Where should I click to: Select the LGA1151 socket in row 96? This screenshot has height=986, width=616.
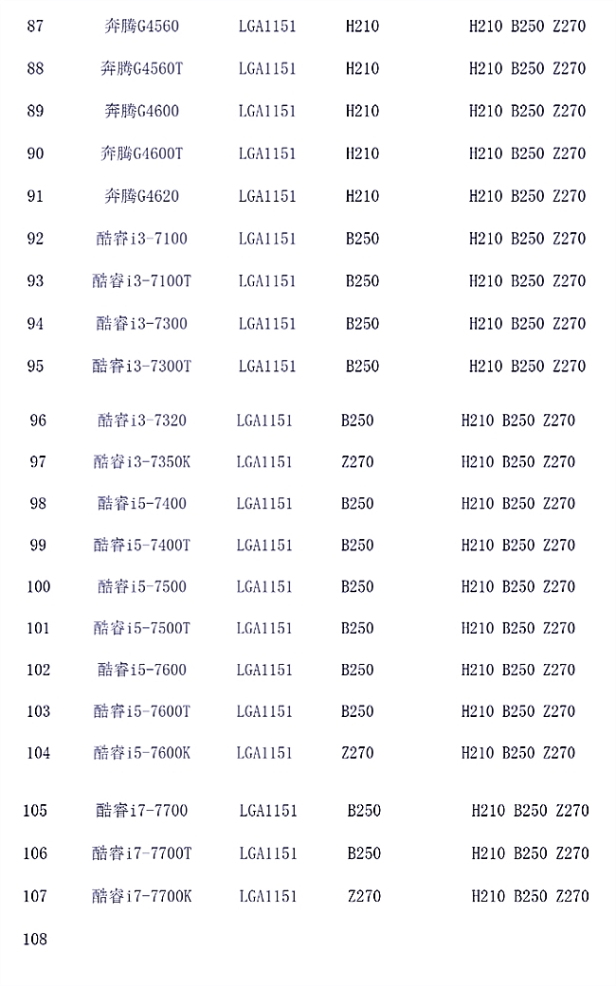click(x=264, y=421)
